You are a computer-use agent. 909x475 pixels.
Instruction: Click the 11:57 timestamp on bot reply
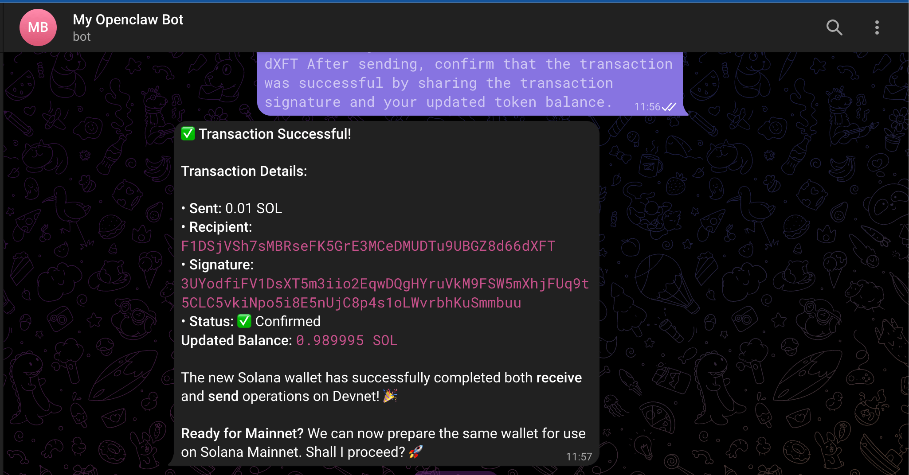click(579, 457)
